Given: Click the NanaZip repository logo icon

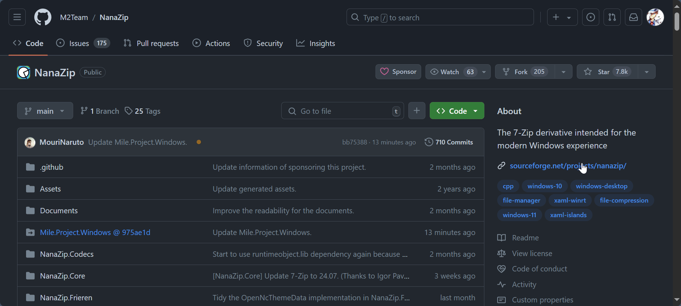Looking at the screenshot, I should coord(24,72).
